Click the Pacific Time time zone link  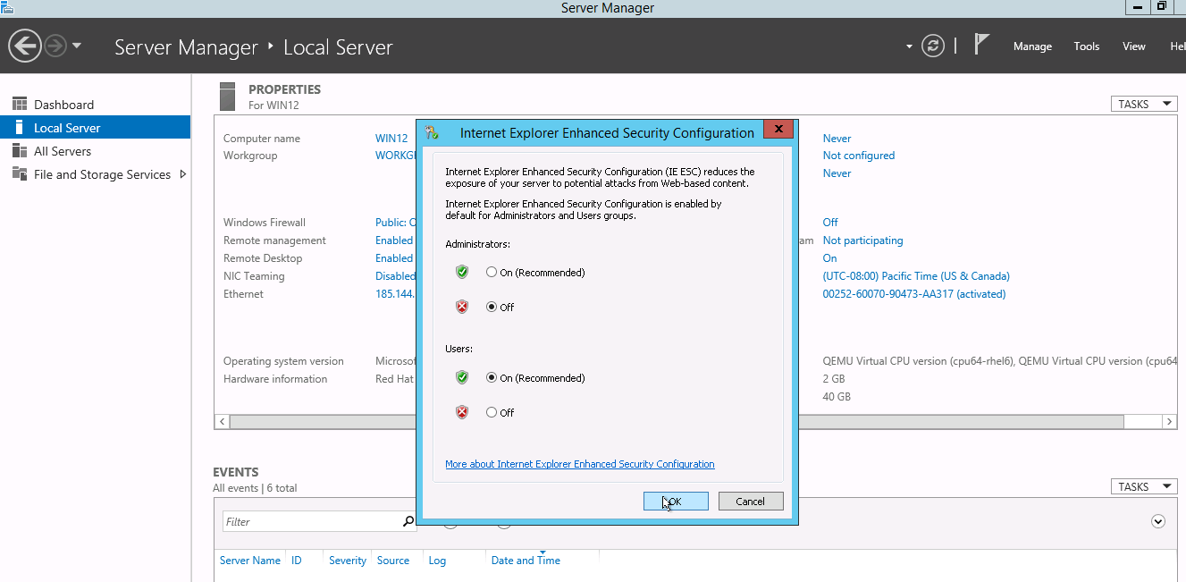(x=916, y=276)
